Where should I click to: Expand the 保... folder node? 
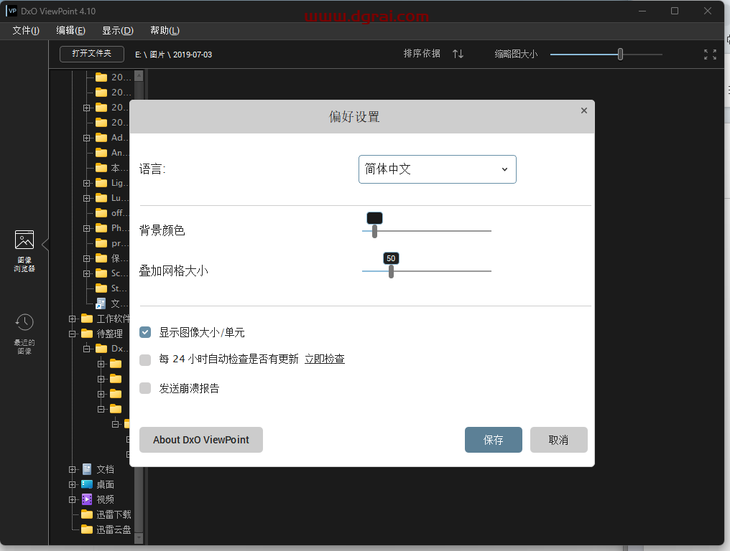coord(87,258)
